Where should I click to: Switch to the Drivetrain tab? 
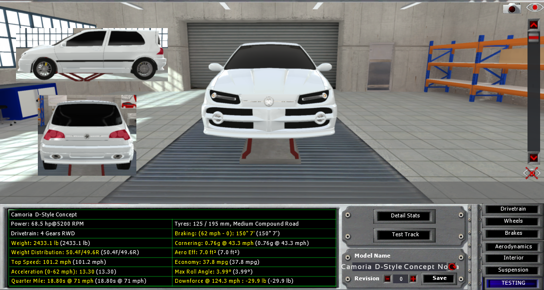tap(513, 209)
